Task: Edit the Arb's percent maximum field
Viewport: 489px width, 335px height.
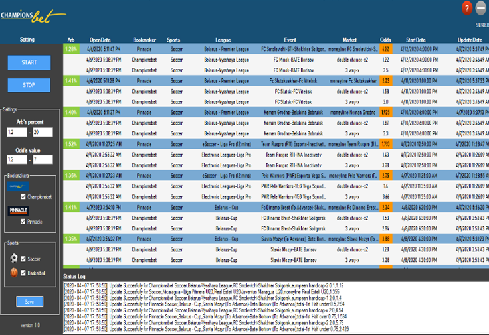Action: 43,132
